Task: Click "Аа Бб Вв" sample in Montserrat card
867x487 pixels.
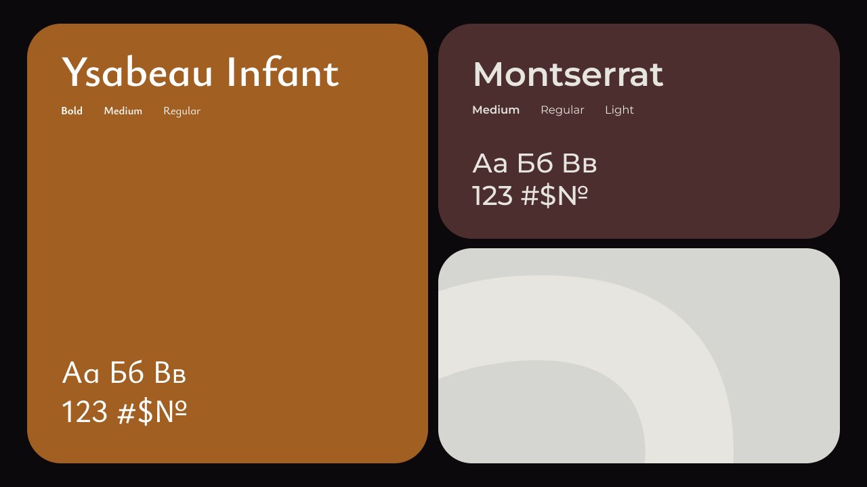Action: coord(534,164)
